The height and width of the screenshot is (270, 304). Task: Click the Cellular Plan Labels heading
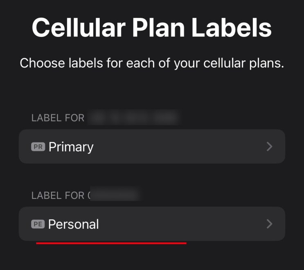tap(152, 27)
